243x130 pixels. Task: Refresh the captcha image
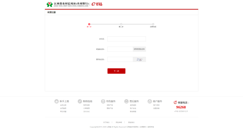(x=139, y=59)
